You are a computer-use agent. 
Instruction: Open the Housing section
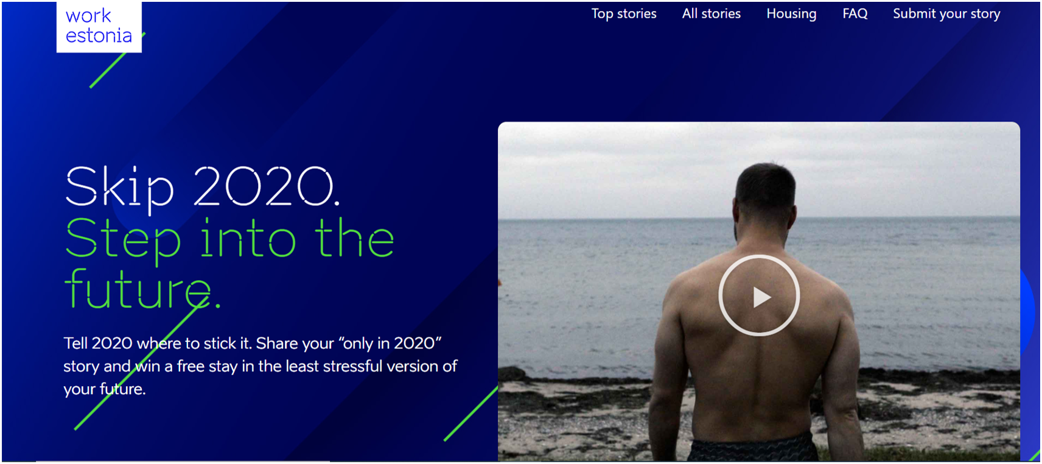[x=791, y=13]
